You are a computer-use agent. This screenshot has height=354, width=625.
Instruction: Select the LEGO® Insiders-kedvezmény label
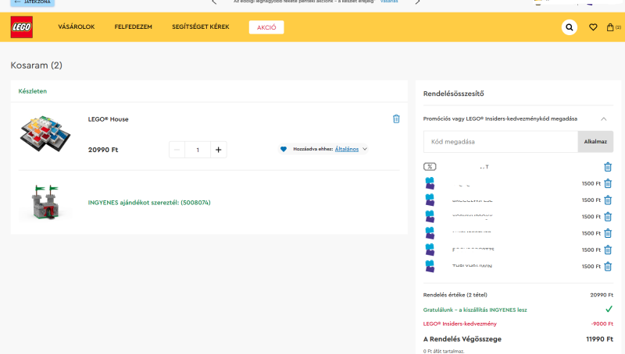[459, 324]
